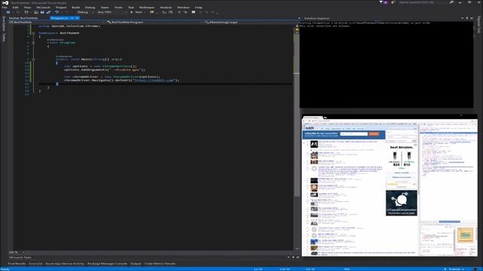Click the reddit logo in browser window
This screenshot has width=483, height=271.
[x=309, y=128]
